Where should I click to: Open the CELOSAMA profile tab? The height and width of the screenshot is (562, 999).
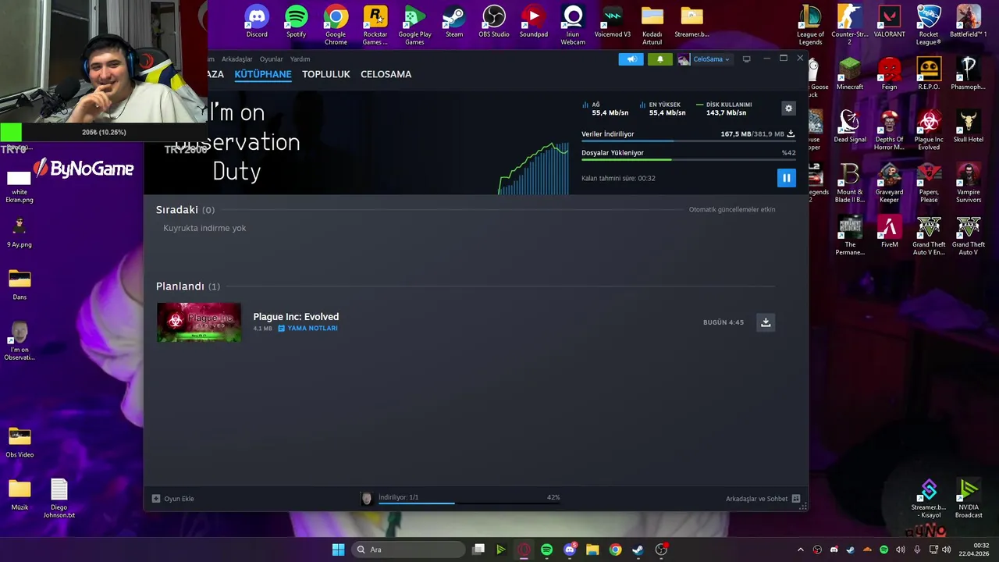(386, 74)
